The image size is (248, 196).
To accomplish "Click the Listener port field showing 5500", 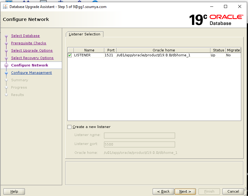I will [x=139, y=144].
